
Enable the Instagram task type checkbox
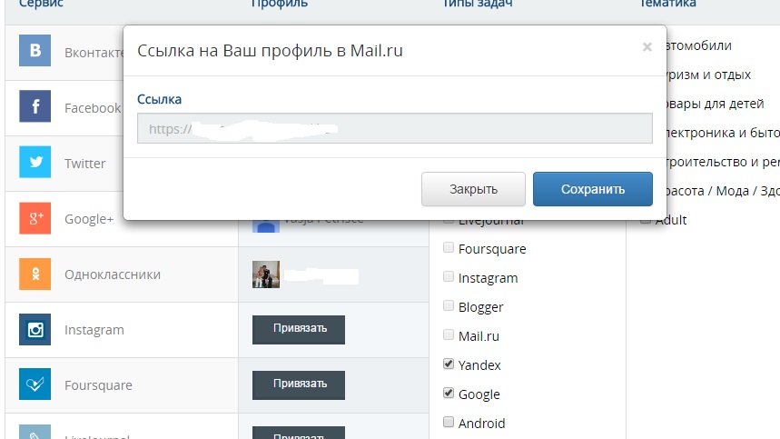click(x=449, y=276)
